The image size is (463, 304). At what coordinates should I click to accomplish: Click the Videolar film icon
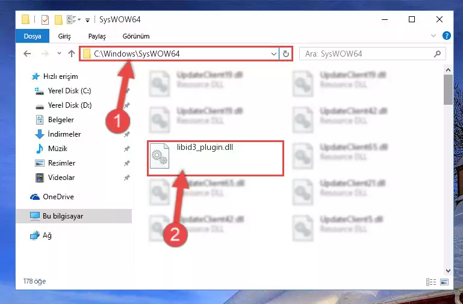[40, 178]
